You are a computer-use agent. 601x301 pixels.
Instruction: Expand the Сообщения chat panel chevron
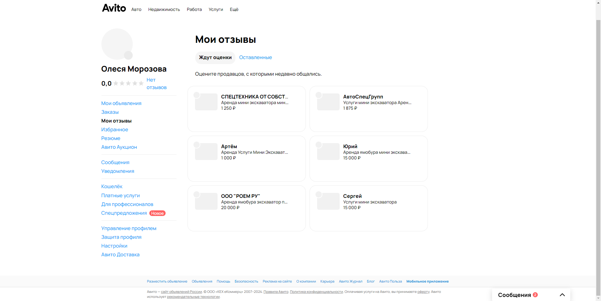pos(562,295)
